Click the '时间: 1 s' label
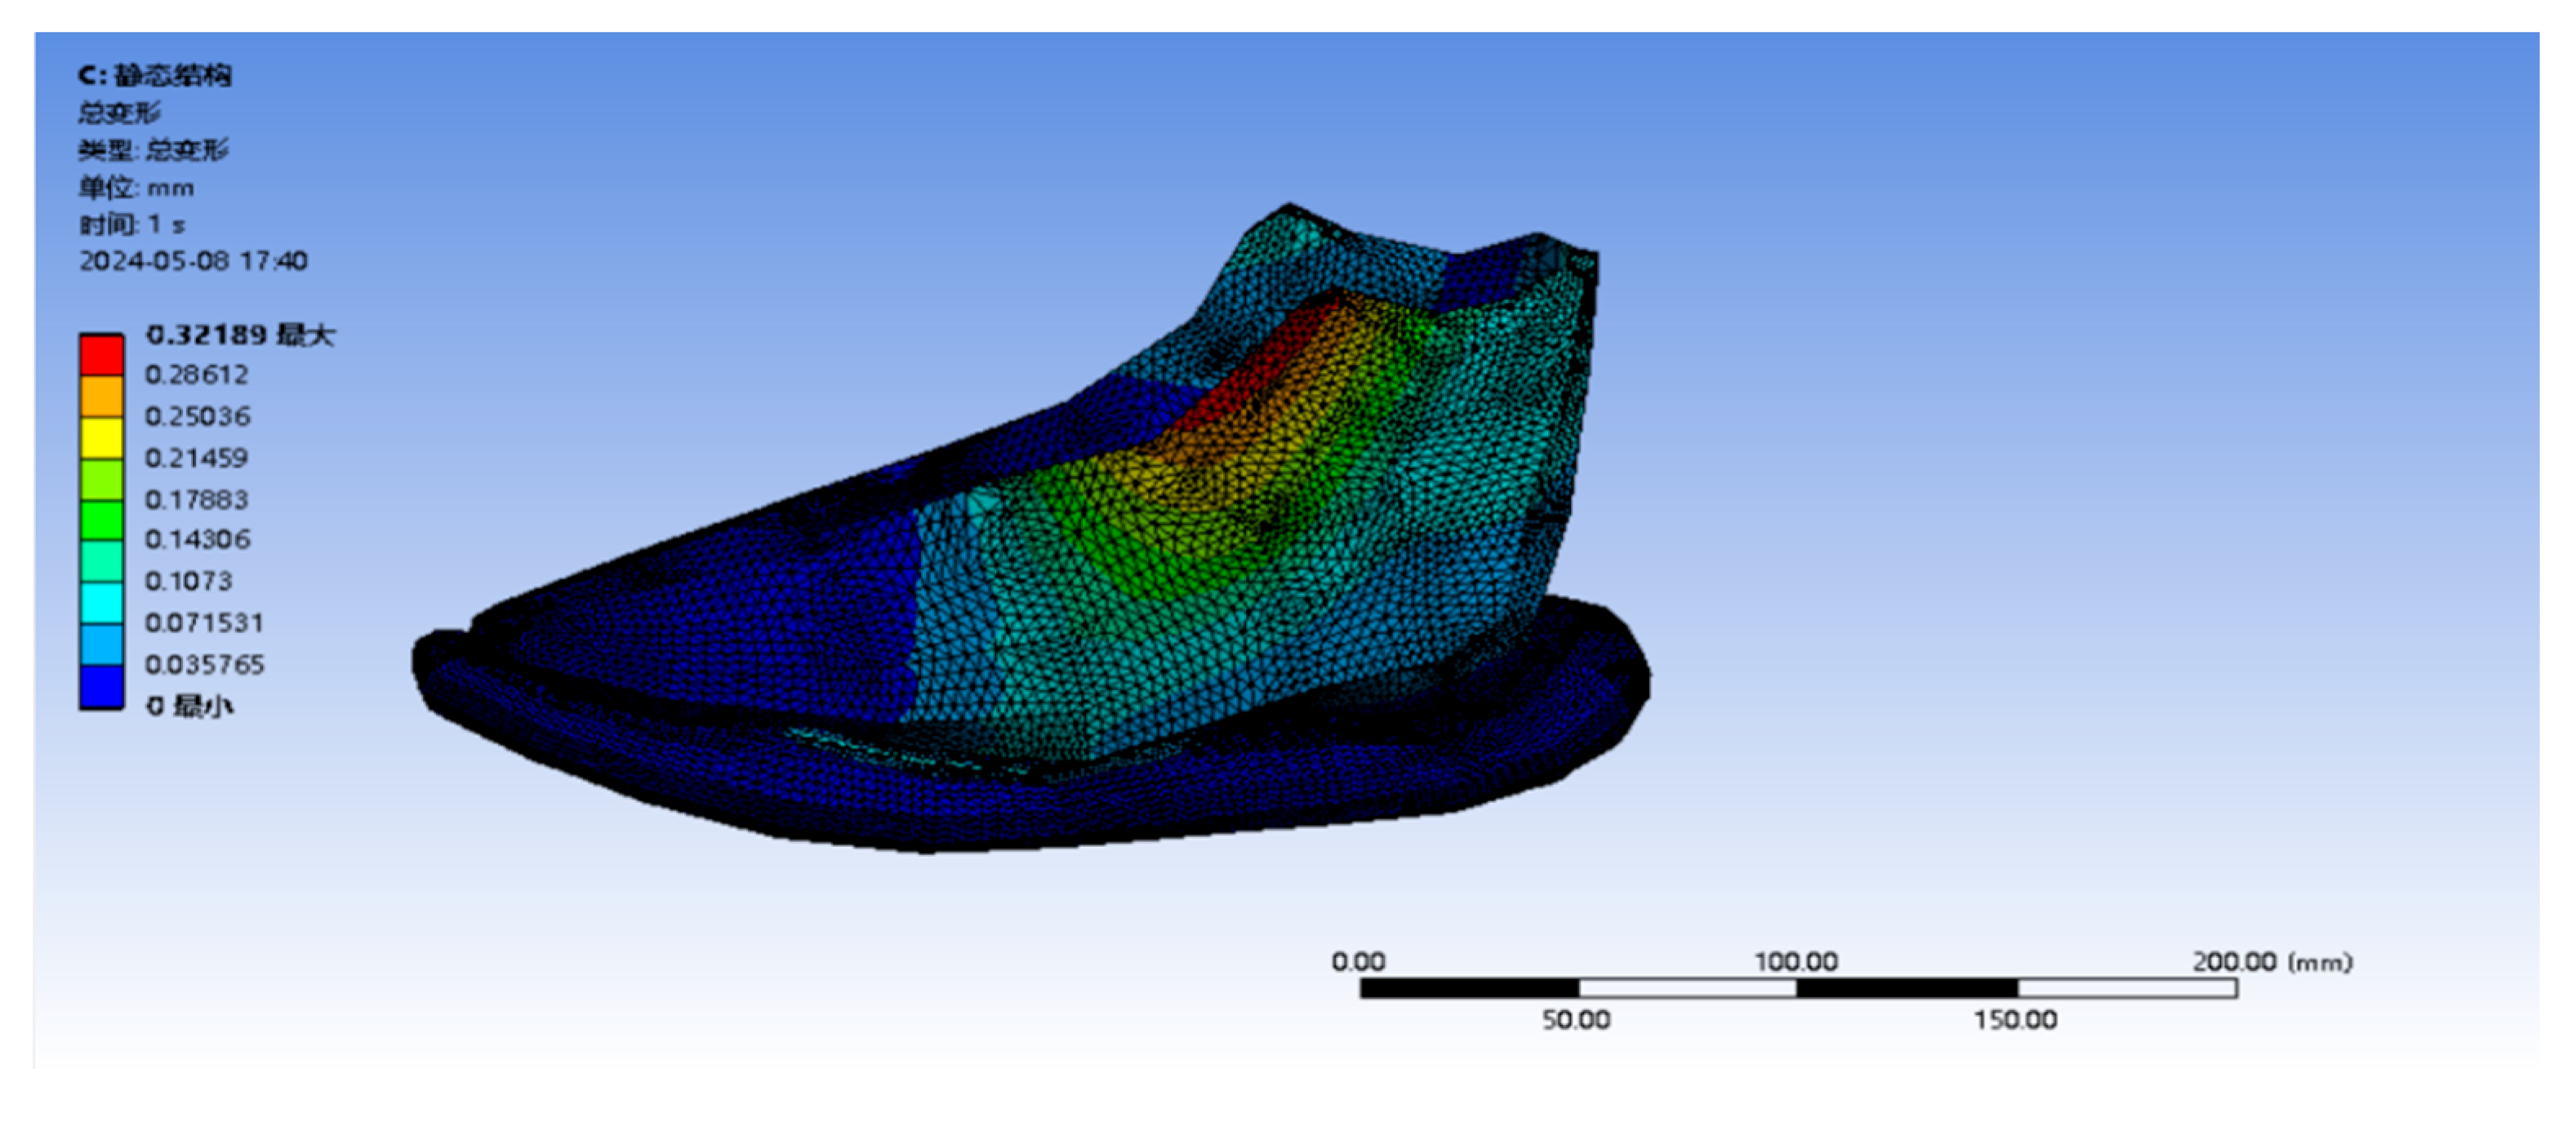2576x1122 pixels. click(132, 224)
